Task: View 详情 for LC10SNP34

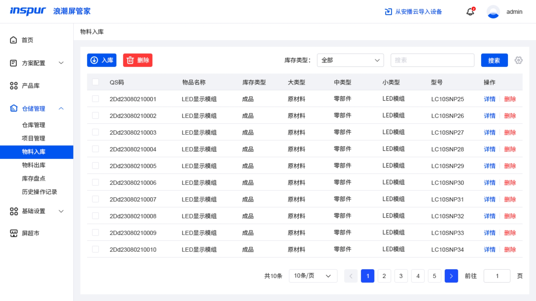Action: (x=489, y=249)
